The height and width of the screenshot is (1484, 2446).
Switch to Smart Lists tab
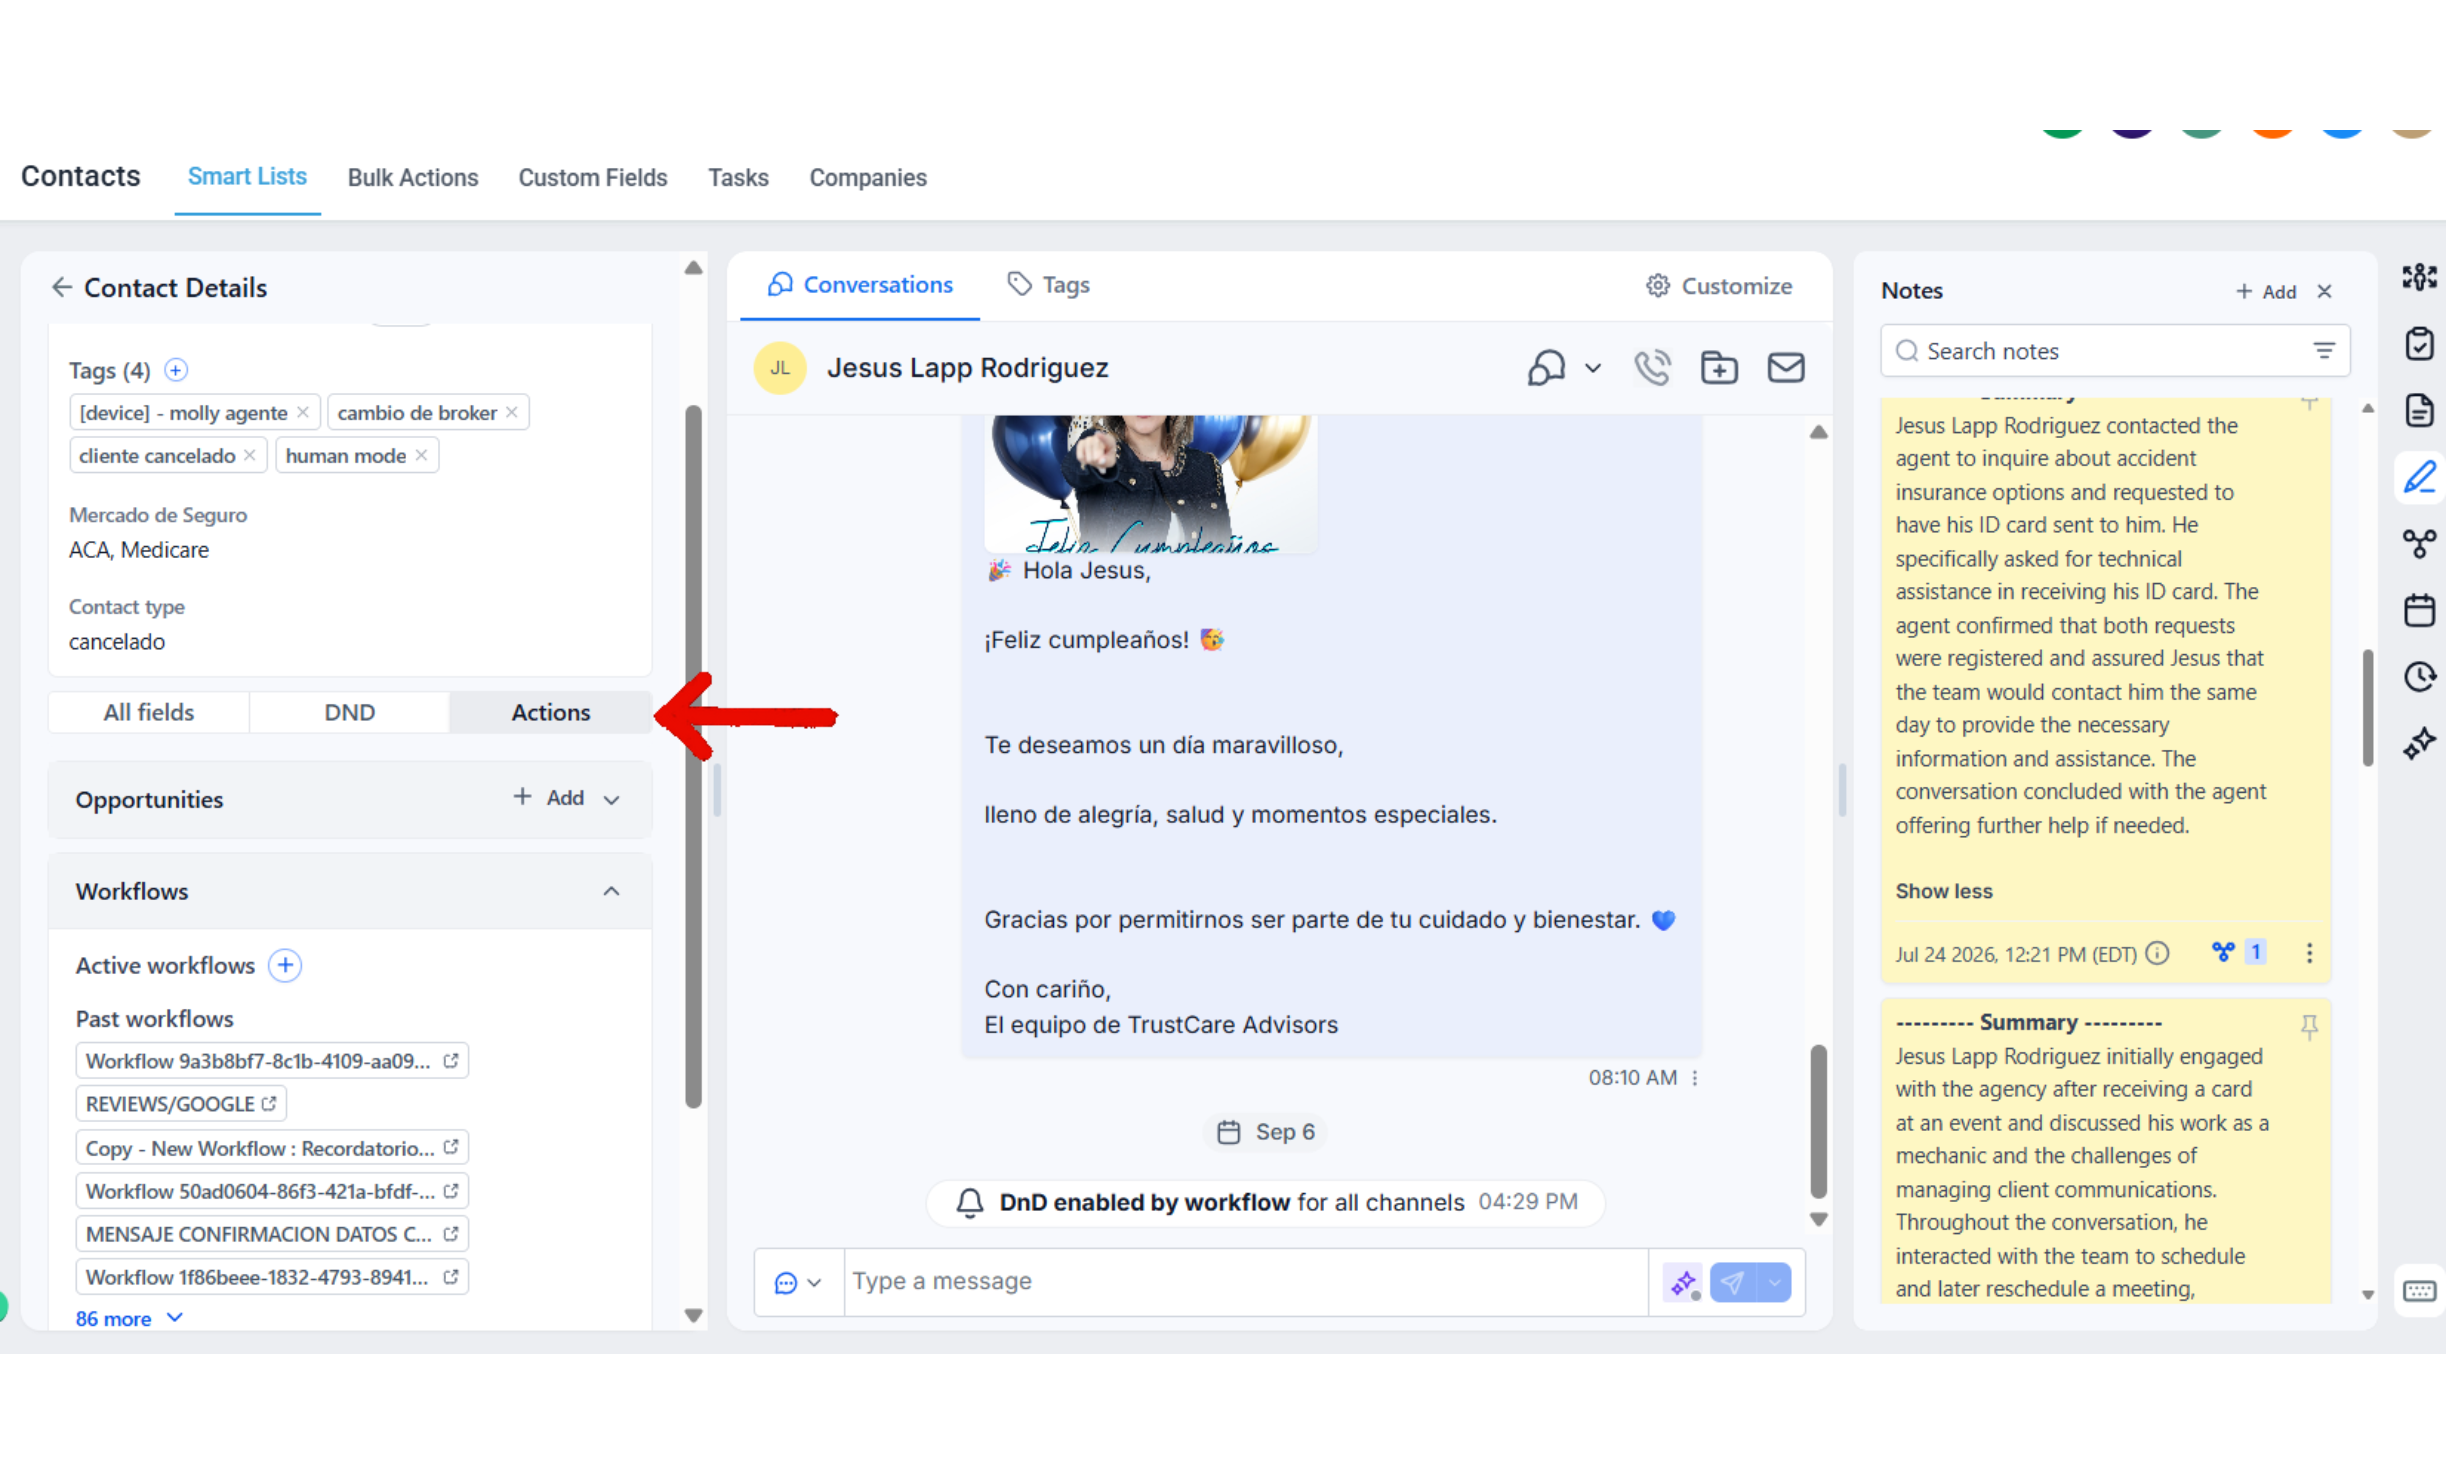[247, 177]
